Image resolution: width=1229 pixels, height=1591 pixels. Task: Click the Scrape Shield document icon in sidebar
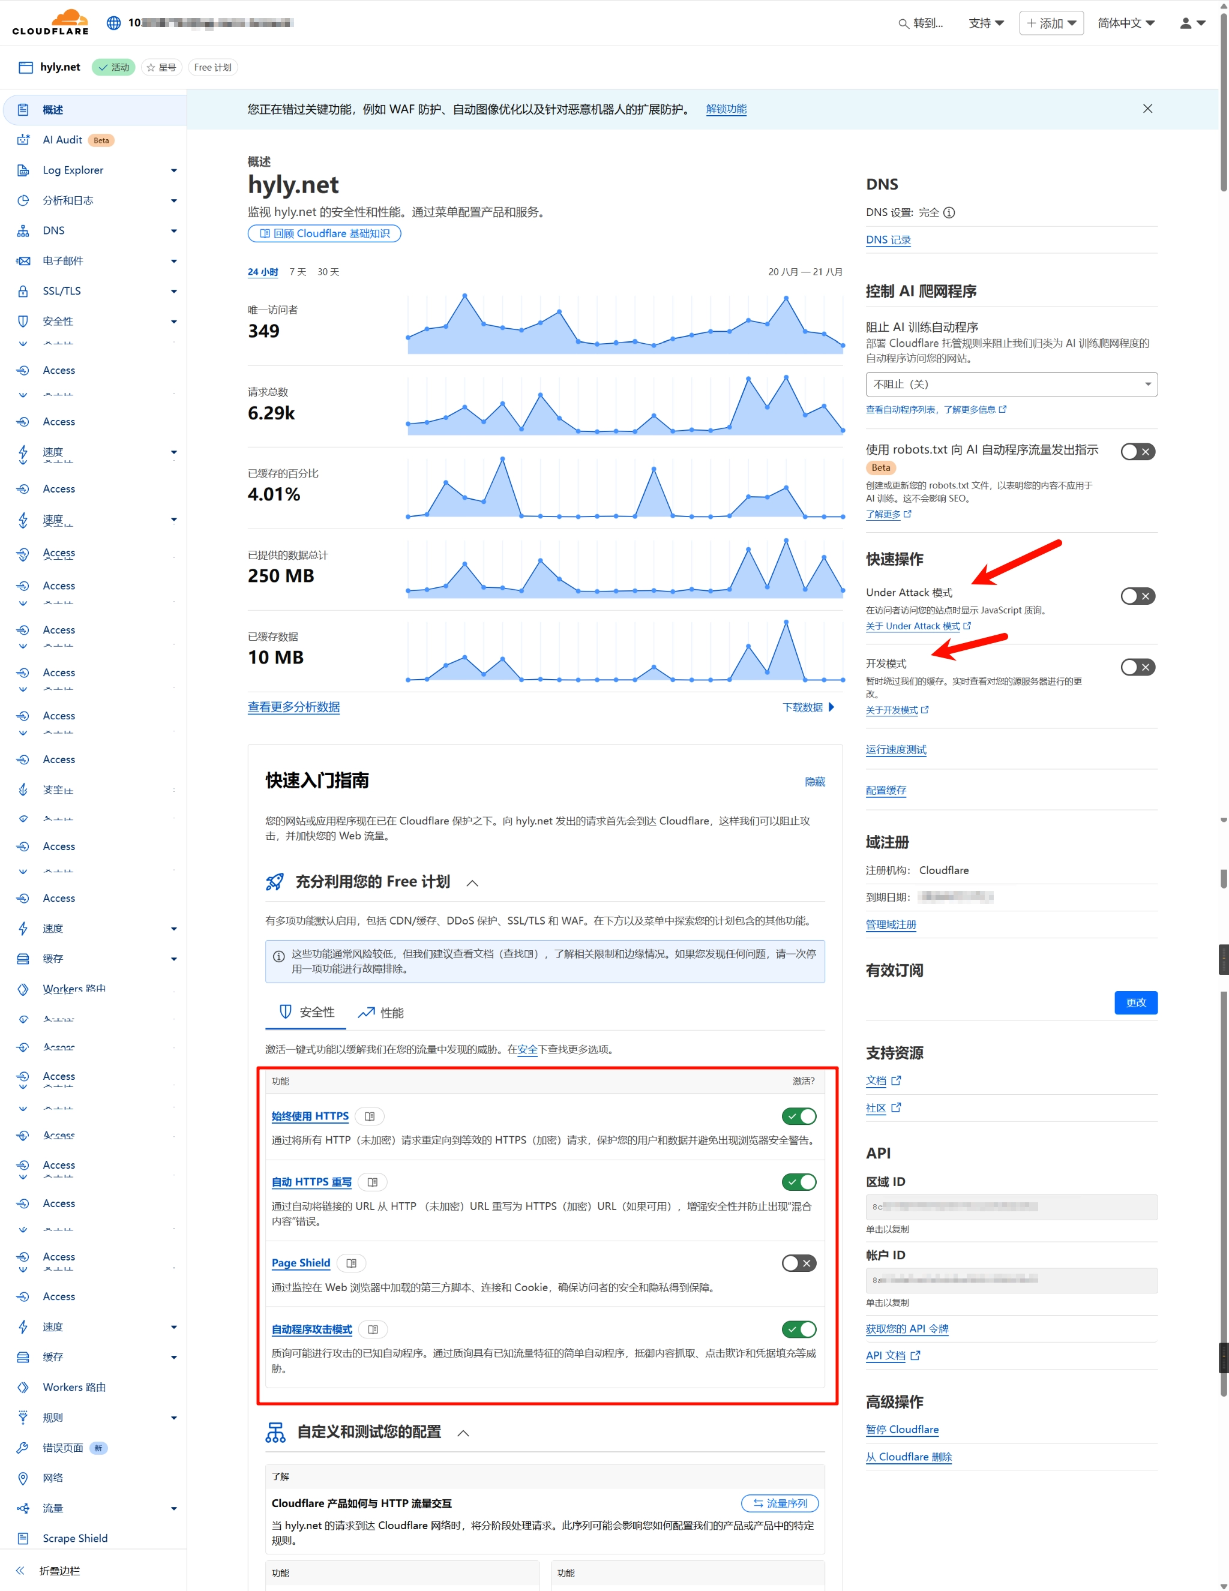(23, 1539)
